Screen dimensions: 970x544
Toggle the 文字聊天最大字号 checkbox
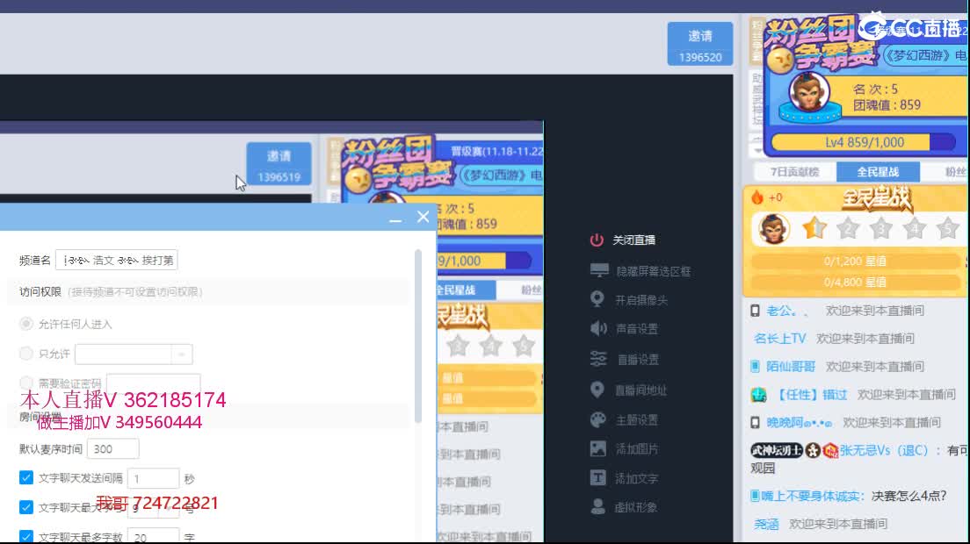point(26,507)
